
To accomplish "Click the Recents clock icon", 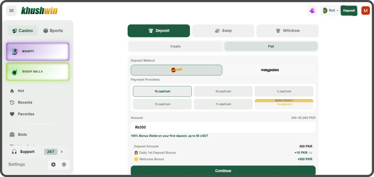I will point(12,102).
